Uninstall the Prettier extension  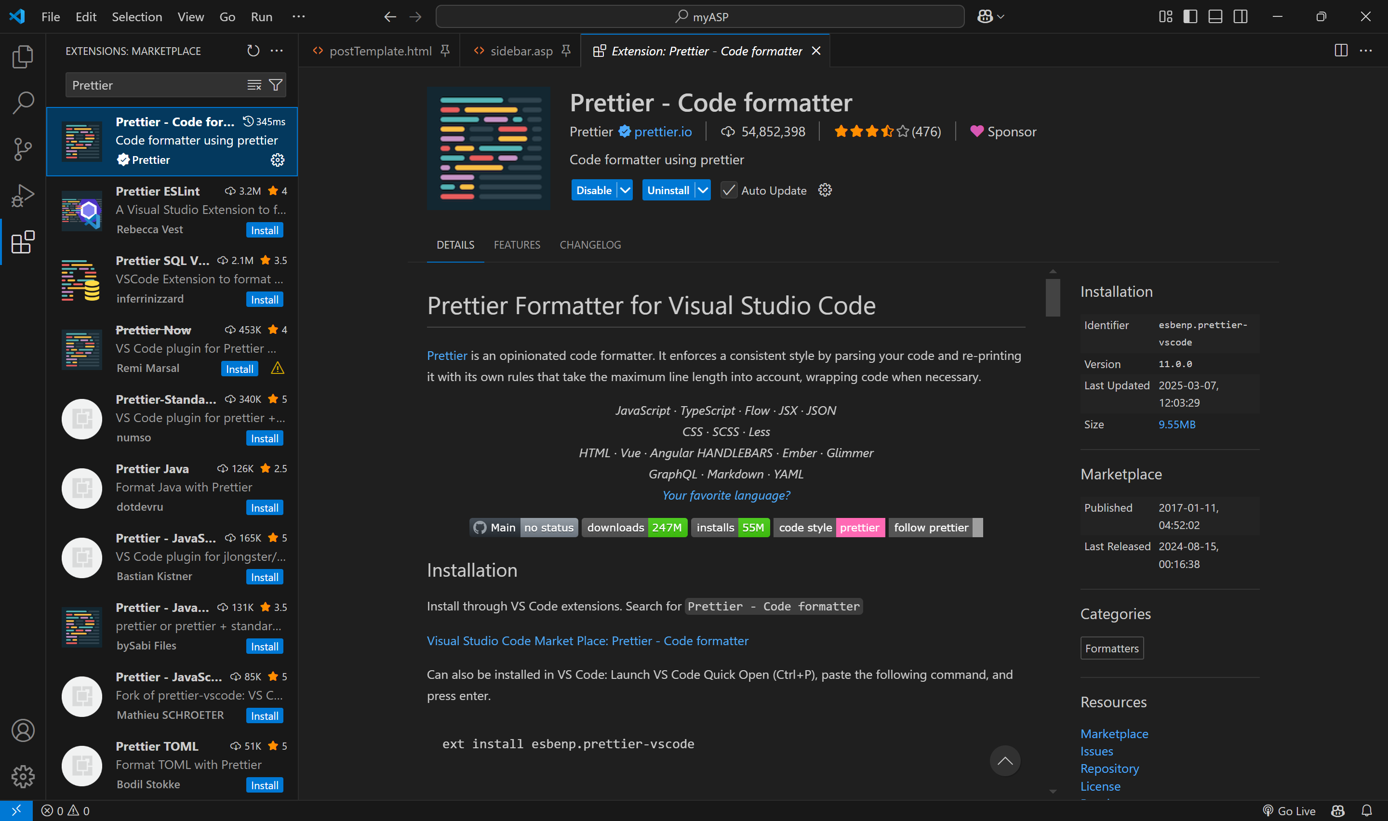667,190
